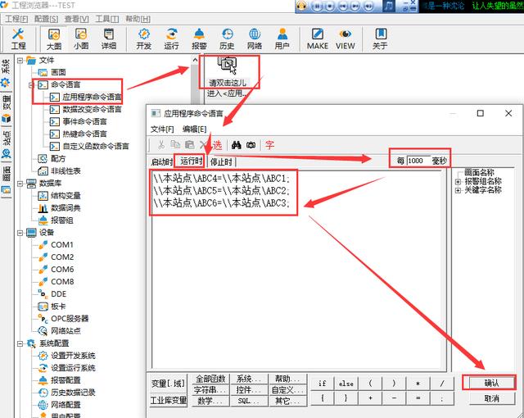Stop the media player playback
Image resolution: width=524 pixels, height=418 pixels.
click(x=329, y=6)
